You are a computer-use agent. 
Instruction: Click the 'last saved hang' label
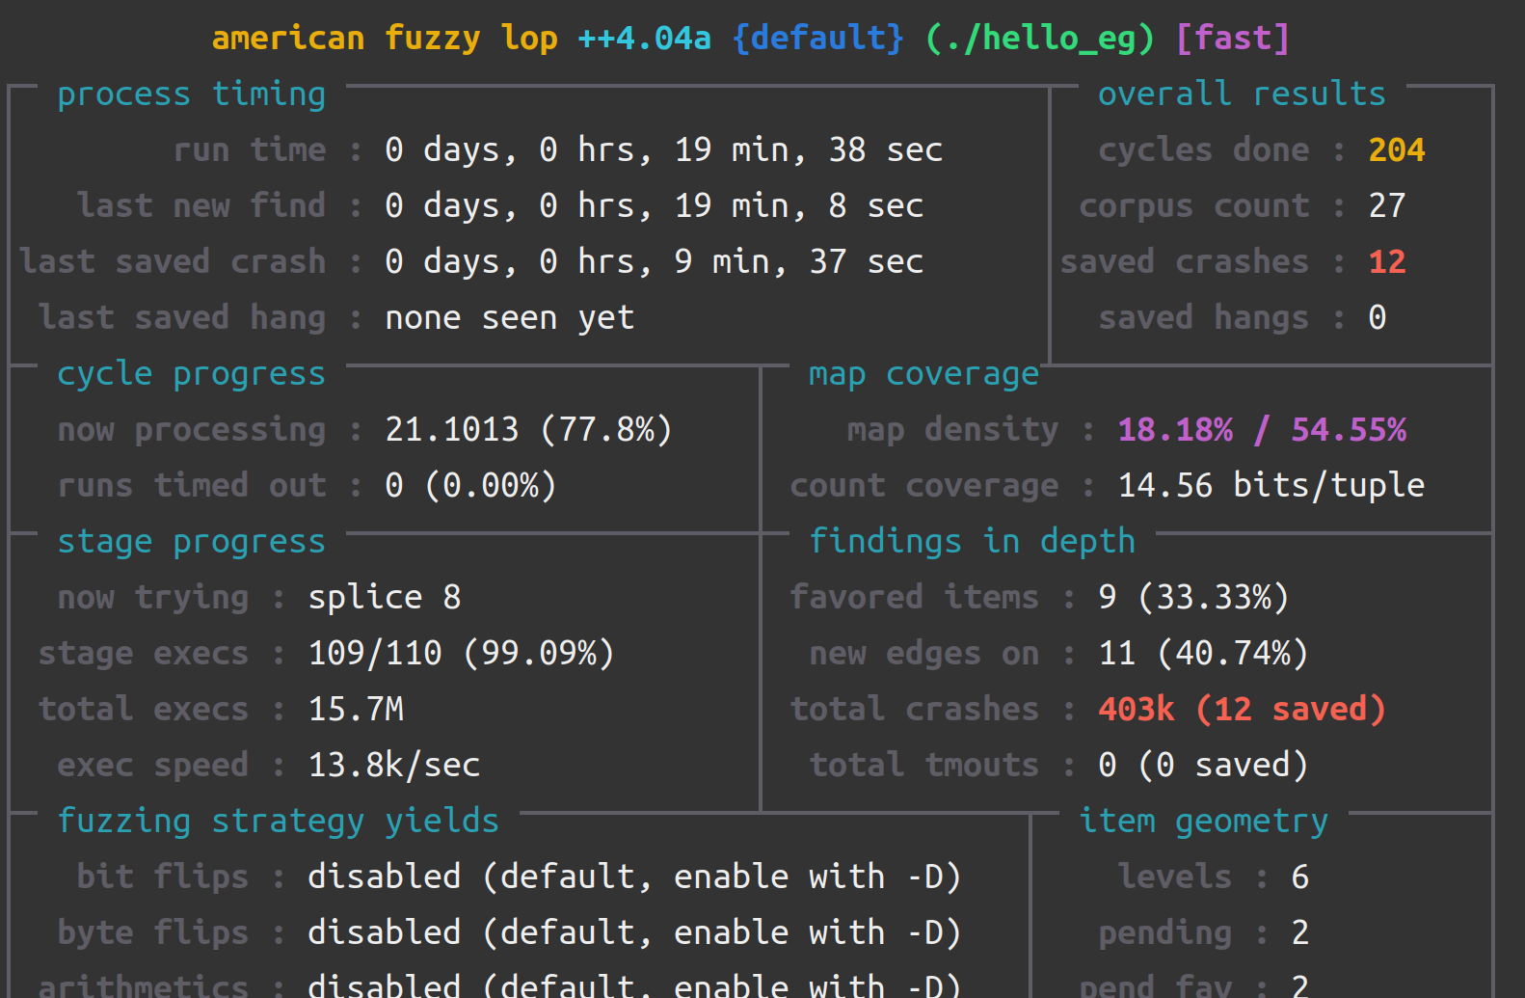182,318
